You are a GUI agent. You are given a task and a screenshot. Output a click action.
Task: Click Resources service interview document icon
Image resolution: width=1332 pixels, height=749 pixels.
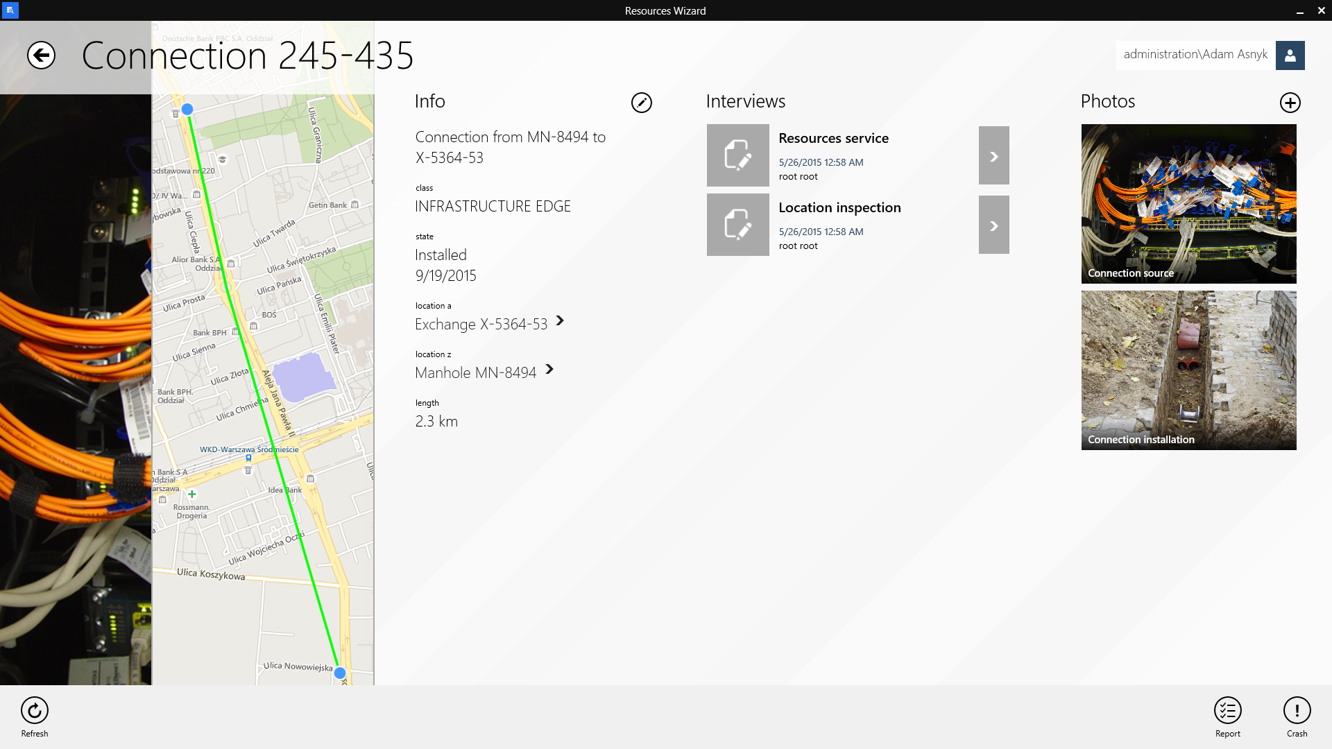point(737,155)
